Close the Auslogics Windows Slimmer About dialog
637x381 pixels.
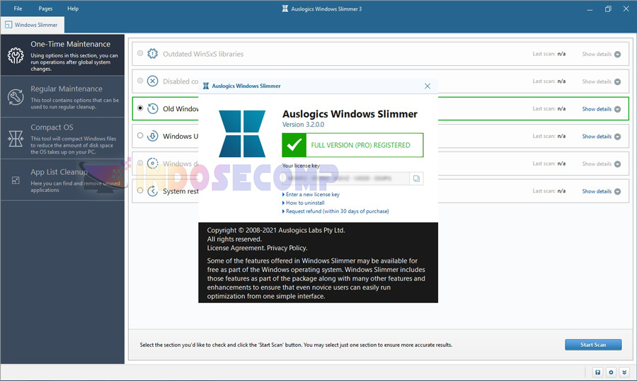click(427, 86)
